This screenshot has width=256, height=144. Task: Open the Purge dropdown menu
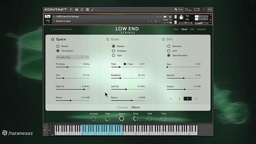(x=167, y=20)
